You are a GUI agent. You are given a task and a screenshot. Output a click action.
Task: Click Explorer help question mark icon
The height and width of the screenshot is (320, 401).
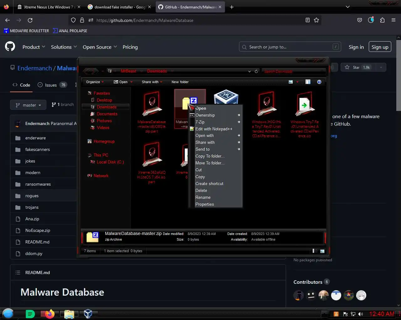click(x=319, y=82)
